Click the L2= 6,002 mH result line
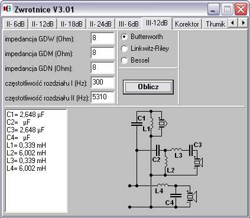 click(26, 153)
